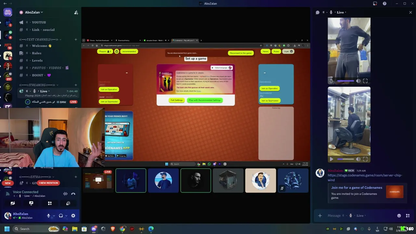Add a channel to EXTRA category

pos(76,177)
